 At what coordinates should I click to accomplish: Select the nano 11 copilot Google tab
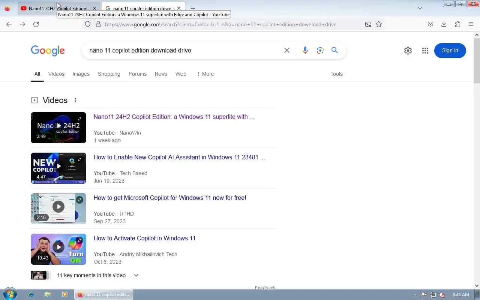coord(143,8)
